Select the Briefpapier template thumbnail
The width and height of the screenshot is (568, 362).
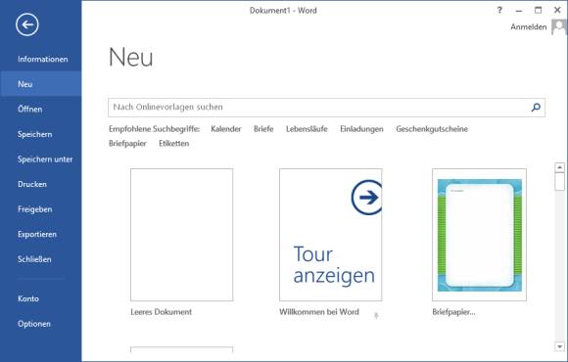click(x=479, y=235)
